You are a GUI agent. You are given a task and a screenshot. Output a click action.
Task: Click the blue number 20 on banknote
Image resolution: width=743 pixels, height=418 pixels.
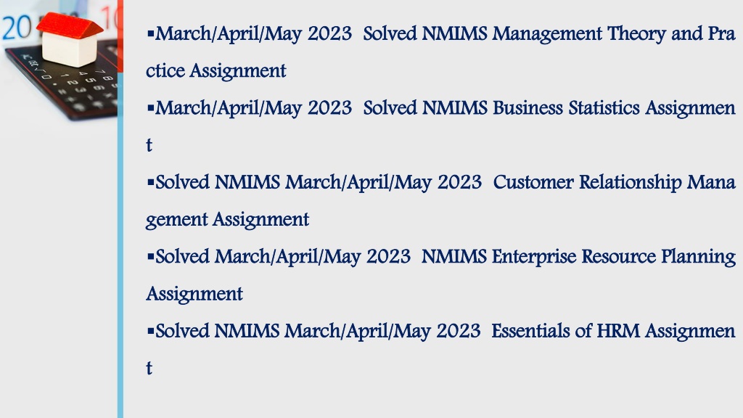coord(17,28)
